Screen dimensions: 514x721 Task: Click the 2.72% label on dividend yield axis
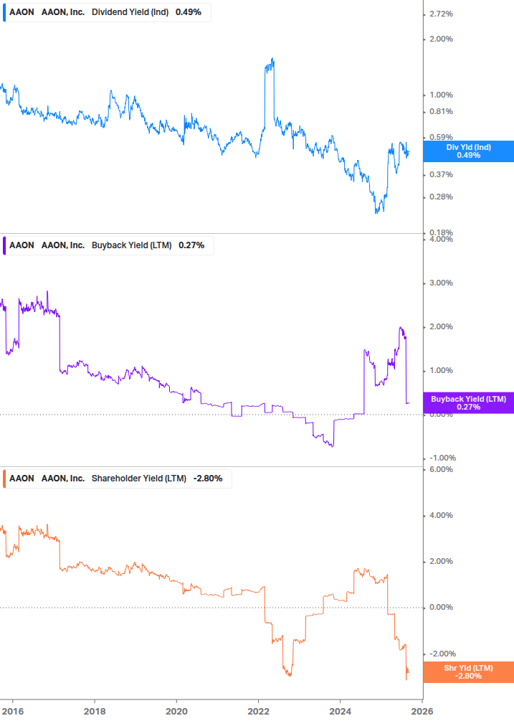click(440, 14)
